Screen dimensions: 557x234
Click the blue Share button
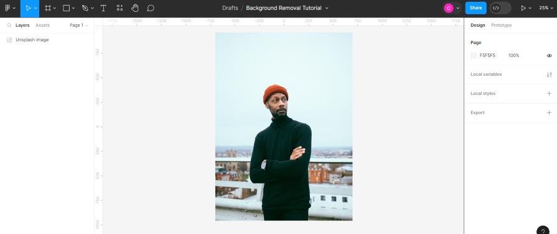[x=475, y=8]
